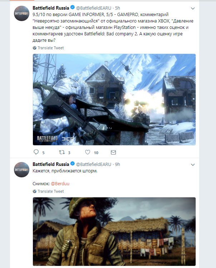Open first tweet's Battlefield Russia profile avatar

[21, 13]
